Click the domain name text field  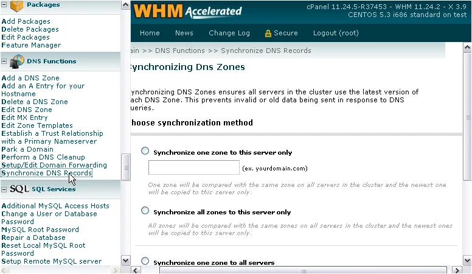[193, 167]
